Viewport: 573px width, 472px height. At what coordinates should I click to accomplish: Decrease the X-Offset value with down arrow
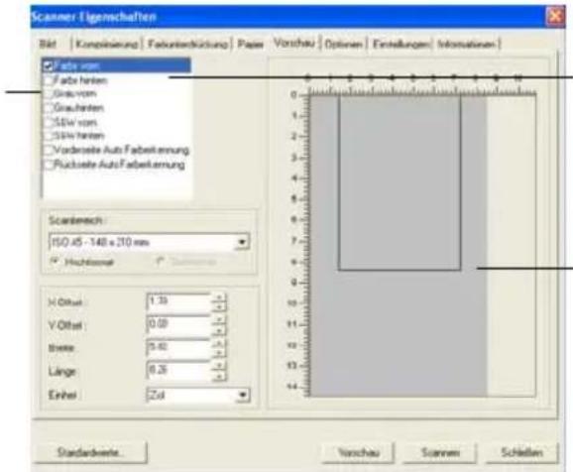point(219,306)
